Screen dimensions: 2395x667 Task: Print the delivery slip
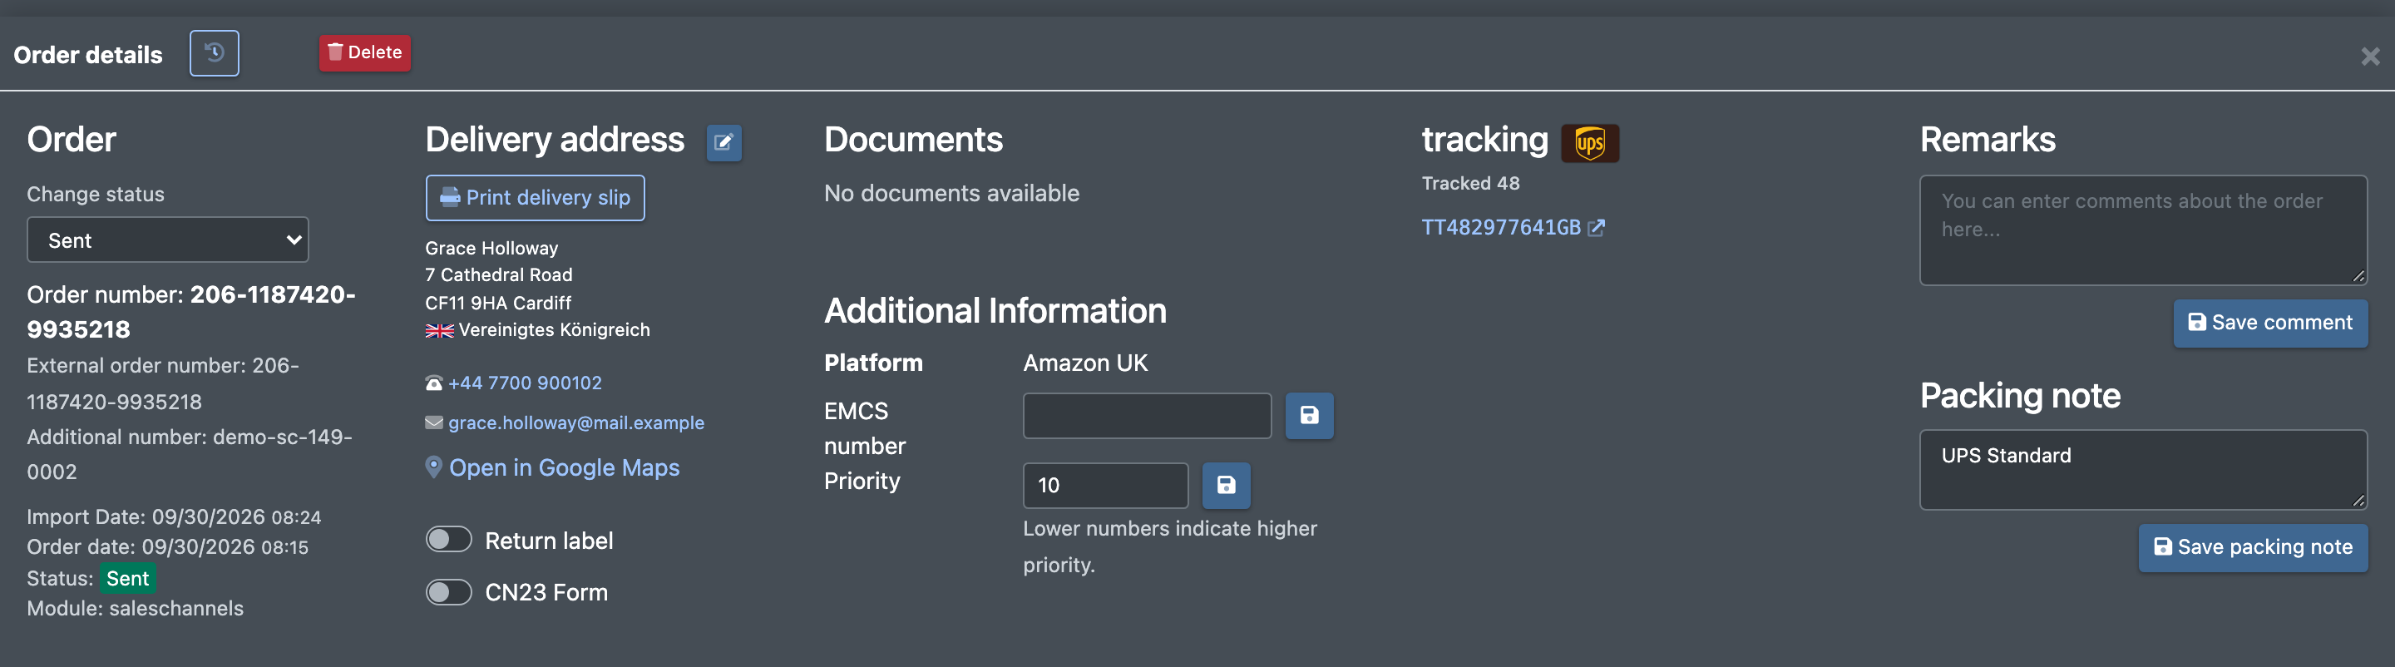pyautogui.click(x=535, y=197)
